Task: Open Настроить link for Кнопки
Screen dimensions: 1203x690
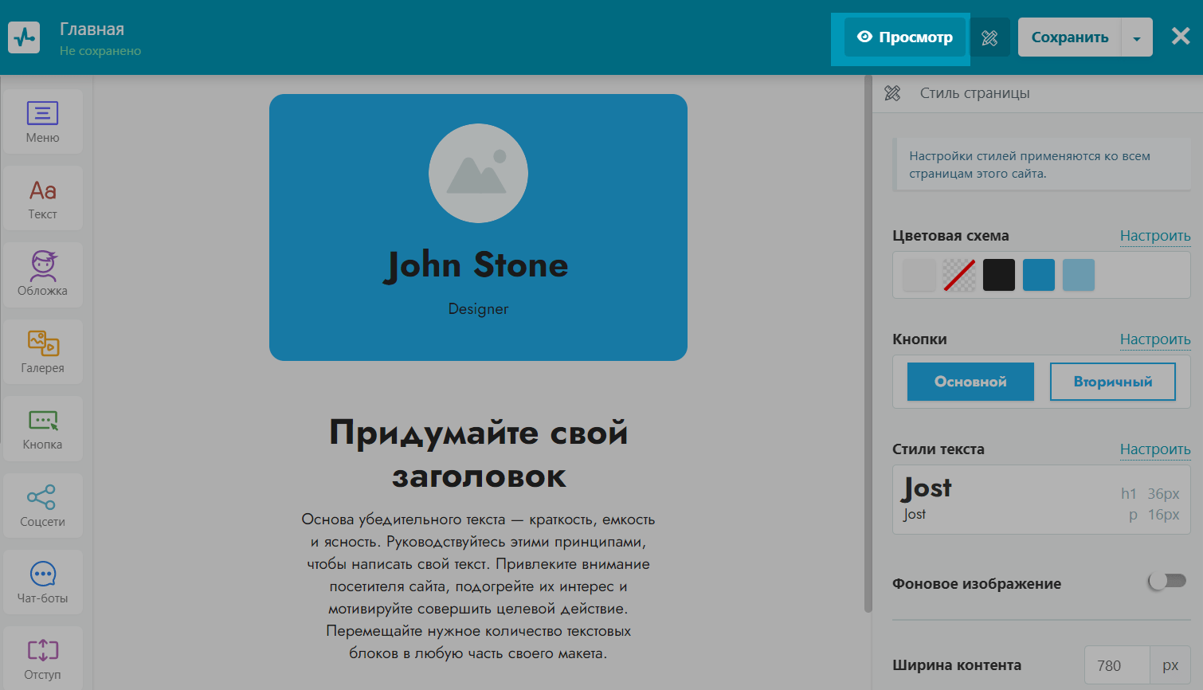Action: (x=1155, y=339)
